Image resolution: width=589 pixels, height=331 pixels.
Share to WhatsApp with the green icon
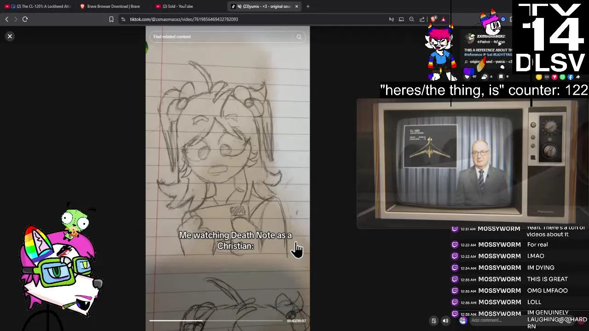coord(562,77)
